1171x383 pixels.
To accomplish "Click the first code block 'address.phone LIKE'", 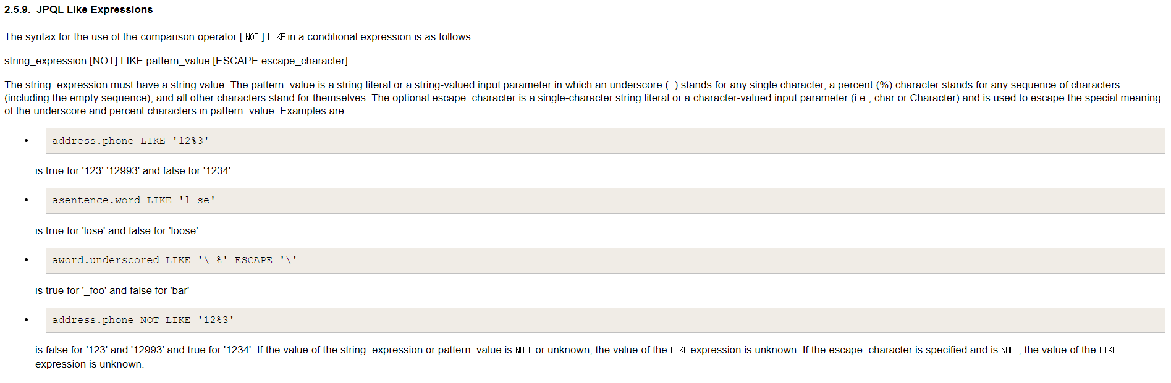I will click(x=605, y=141).
